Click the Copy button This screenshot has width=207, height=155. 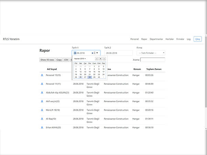tap(59, 60)
